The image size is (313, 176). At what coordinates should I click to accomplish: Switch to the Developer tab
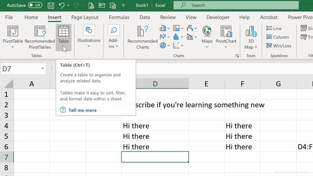point(218,18)
